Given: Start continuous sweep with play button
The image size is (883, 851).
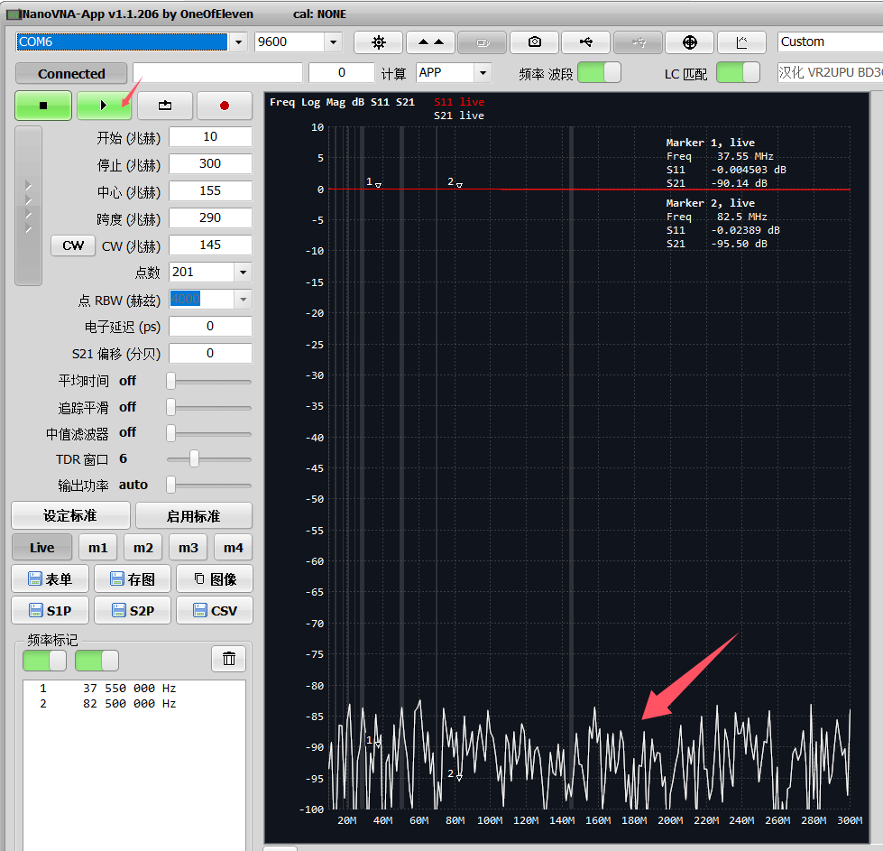Looking at the screenshot, I should coord(105,106).
